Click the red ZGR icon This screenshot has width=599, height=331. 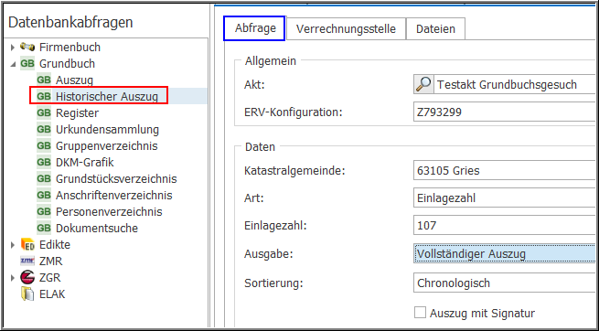coord(27,277)
